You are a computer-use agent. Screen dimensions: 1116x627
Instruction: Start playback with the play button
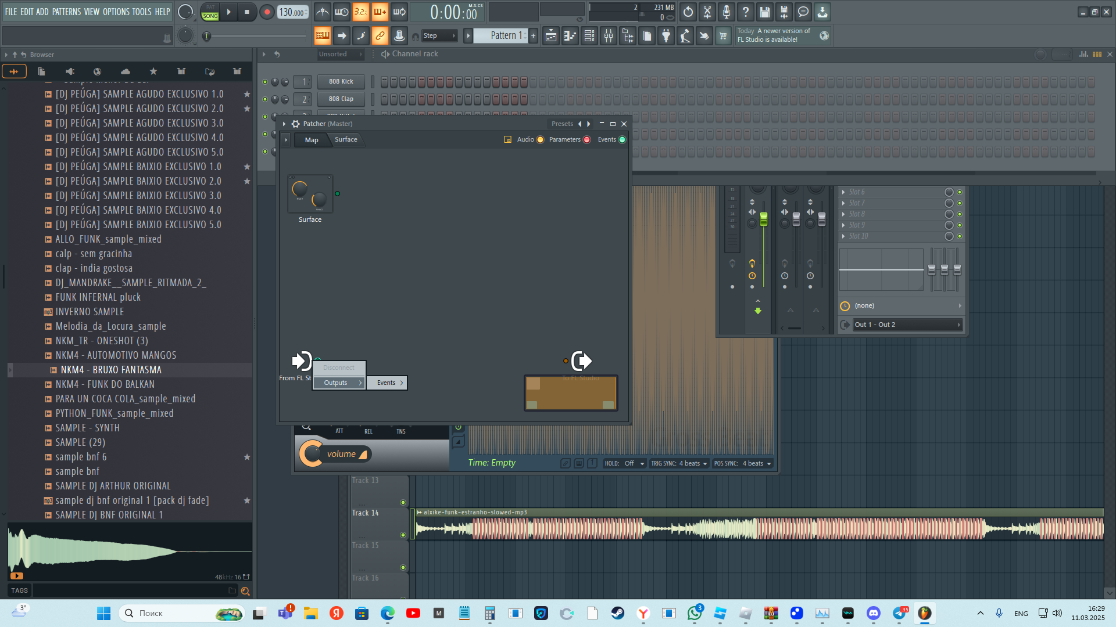click(228, 12)
